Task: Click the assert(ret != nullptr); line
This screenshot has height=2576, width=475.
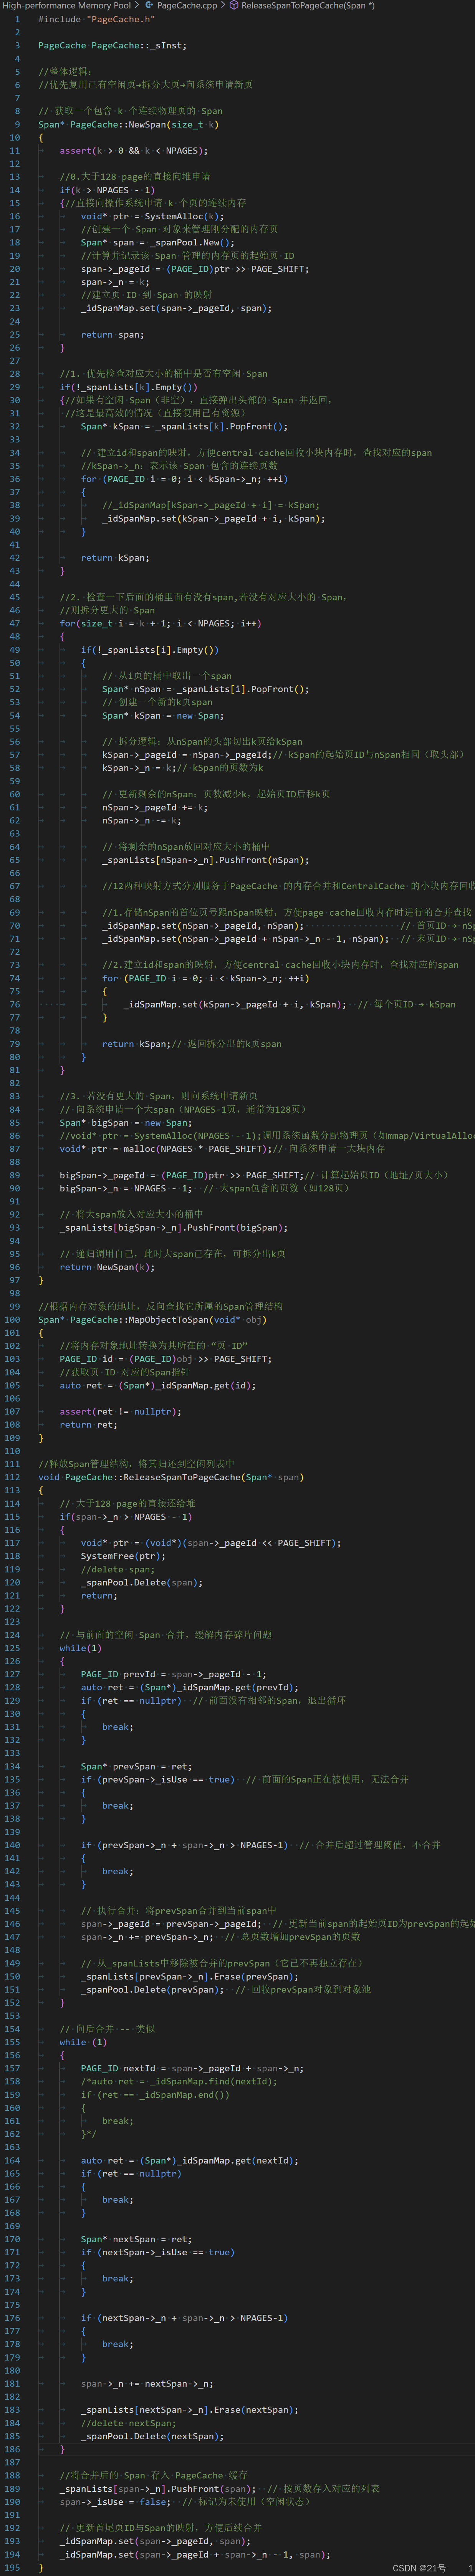Action: click(120, 1411)
